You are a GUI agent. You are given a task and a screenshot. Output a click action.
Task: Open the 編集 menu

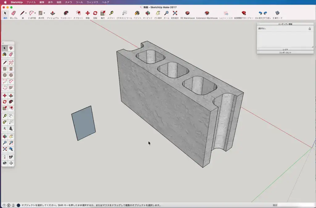click(x=42, y=2)
